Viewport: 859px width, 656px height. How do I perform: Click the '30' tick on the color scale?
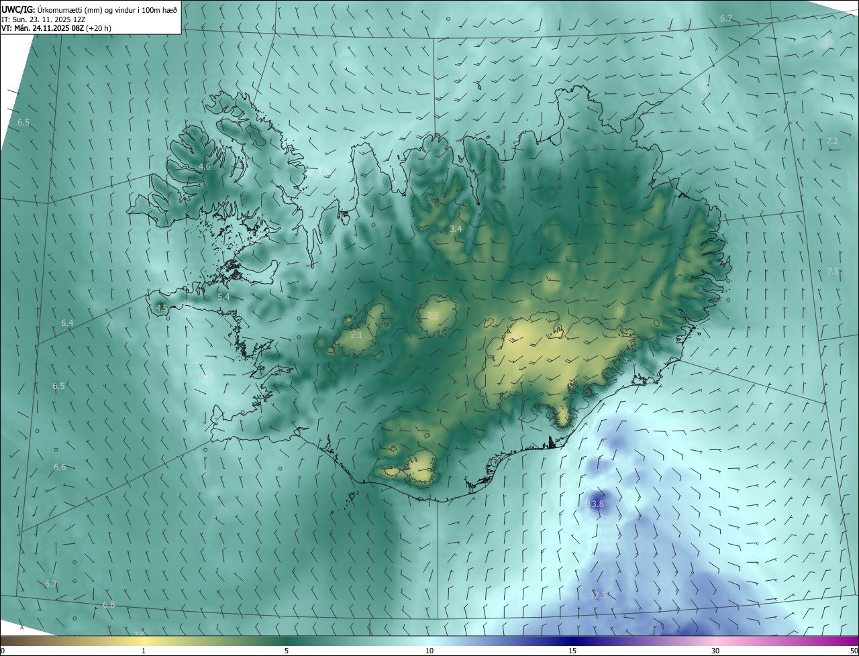coord(715,651)
